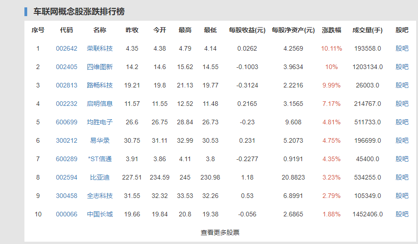Click the 今开 column header
This screenshot has height=244, width=418.
(159, 30)
